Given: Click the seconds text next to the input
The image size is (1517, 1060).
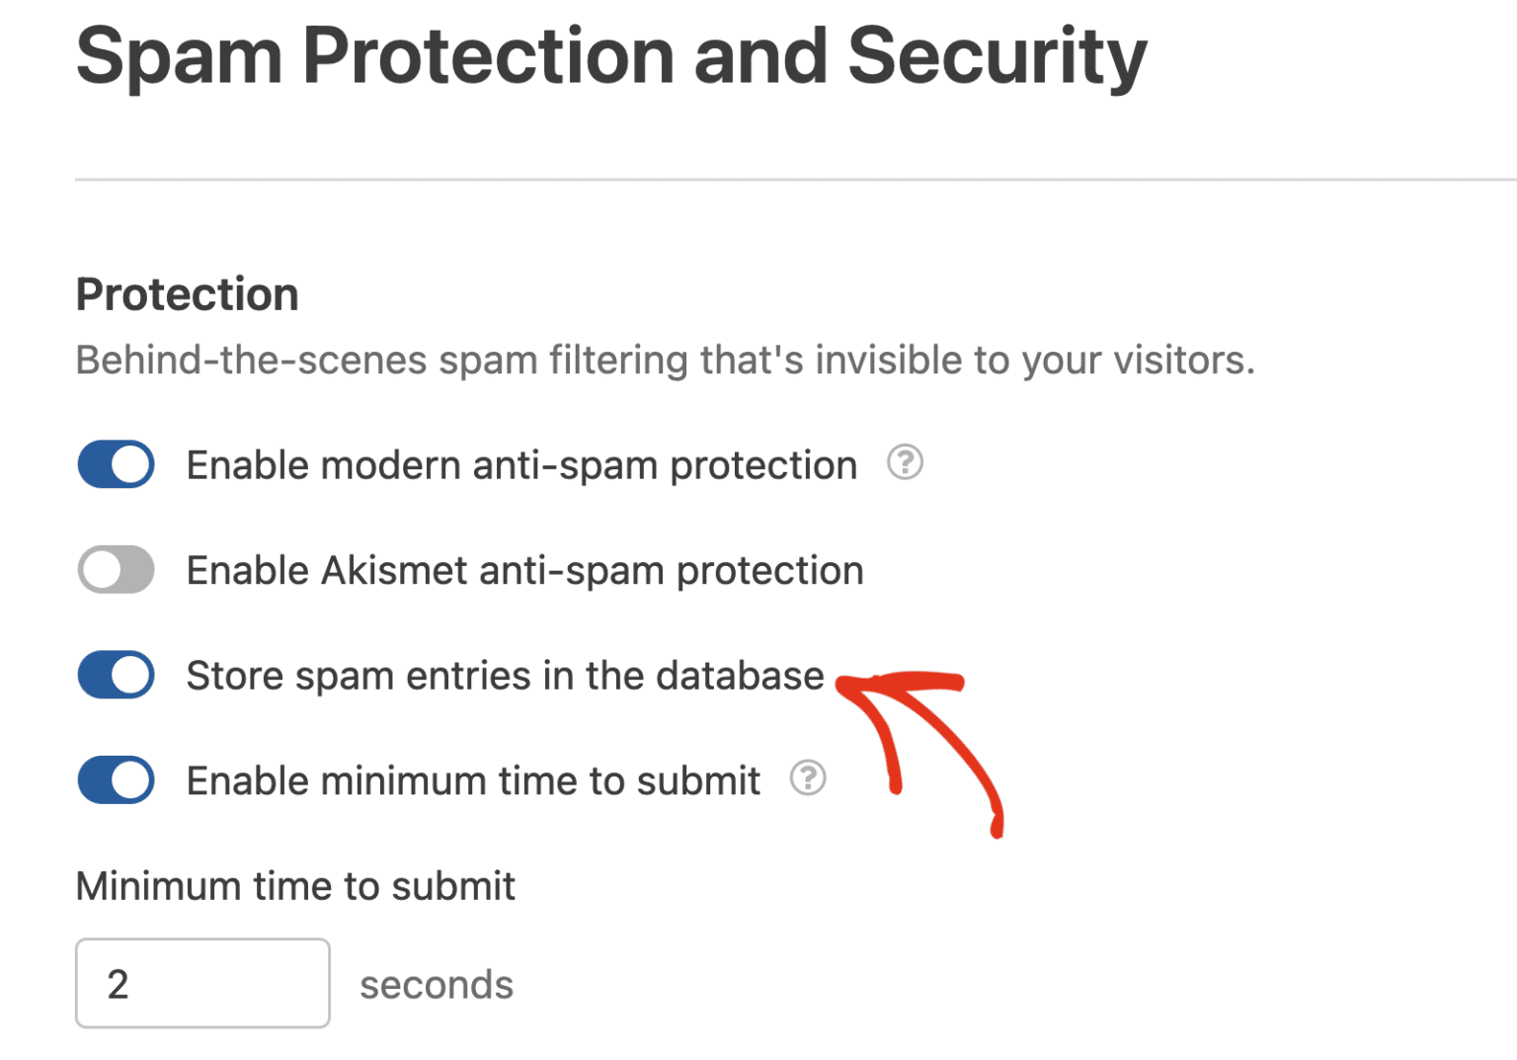Looking at the screenshot, I should coord(437,983).
